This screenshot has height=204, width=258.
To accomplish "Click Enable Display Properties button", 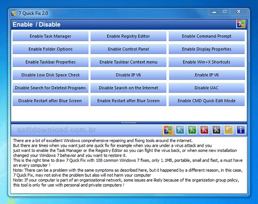I will point(207,49).
